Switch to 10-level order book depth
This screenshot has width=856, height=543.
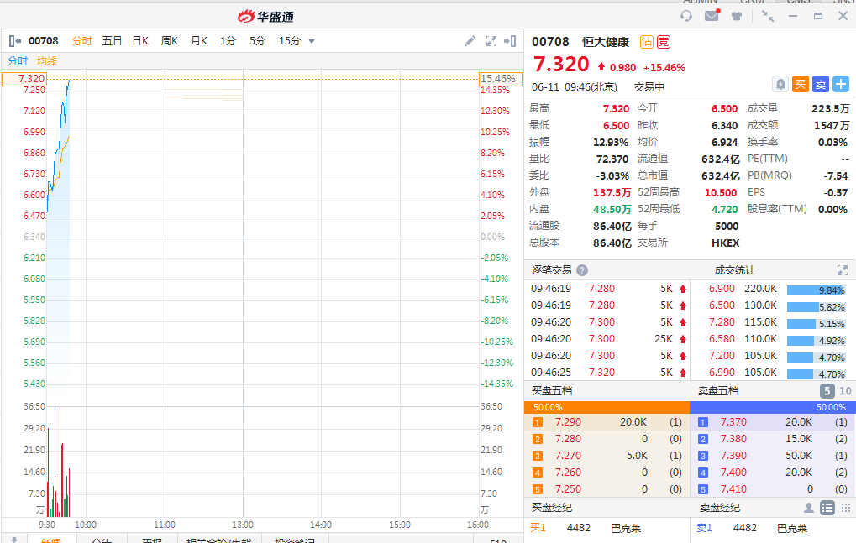(845, 391)
